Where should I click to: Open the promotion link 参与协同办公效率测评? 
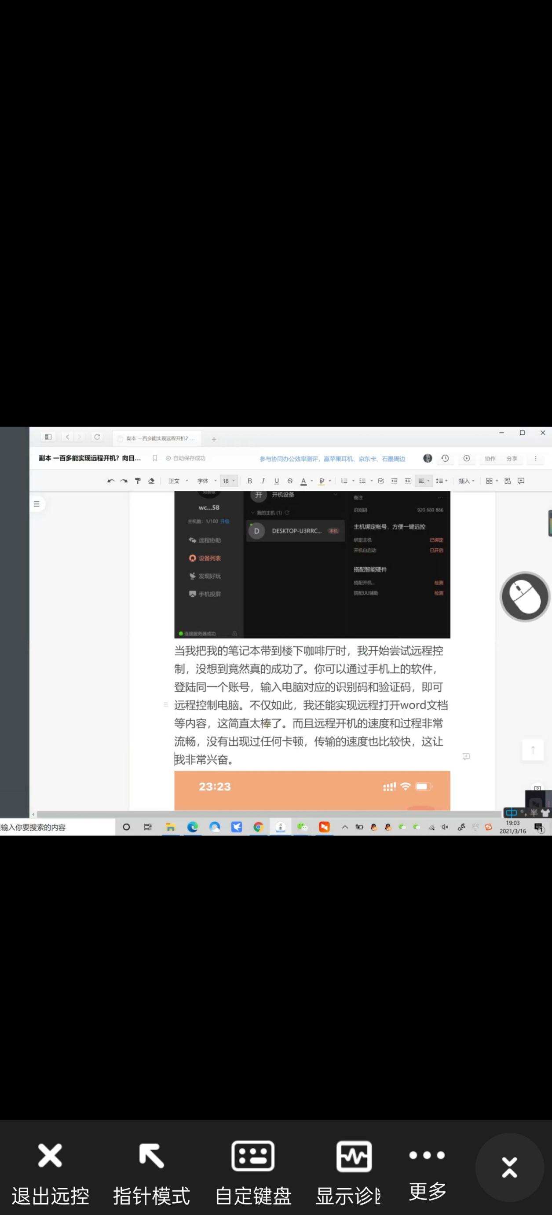coord(332,459)
